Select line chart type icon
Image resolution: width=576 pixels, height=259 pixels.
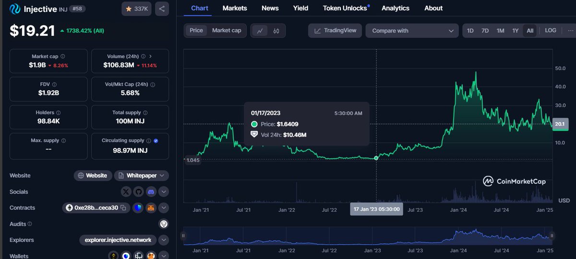pyautogui.click(x=260, y=31)
